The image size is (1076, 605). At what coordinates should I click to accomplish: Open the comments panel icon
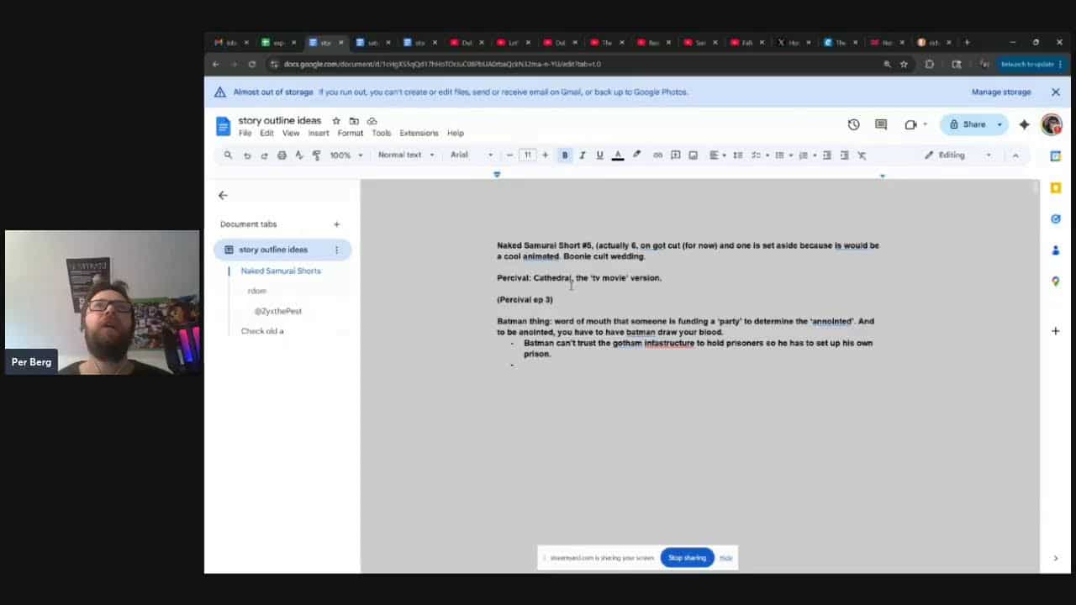pyautogui.click(x=881, y=124)
